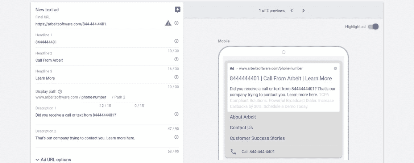Click the Contact Us sitelink in preview
Image resolution: width=414 pixels, height=163 pixels.
tap(241, 128)
